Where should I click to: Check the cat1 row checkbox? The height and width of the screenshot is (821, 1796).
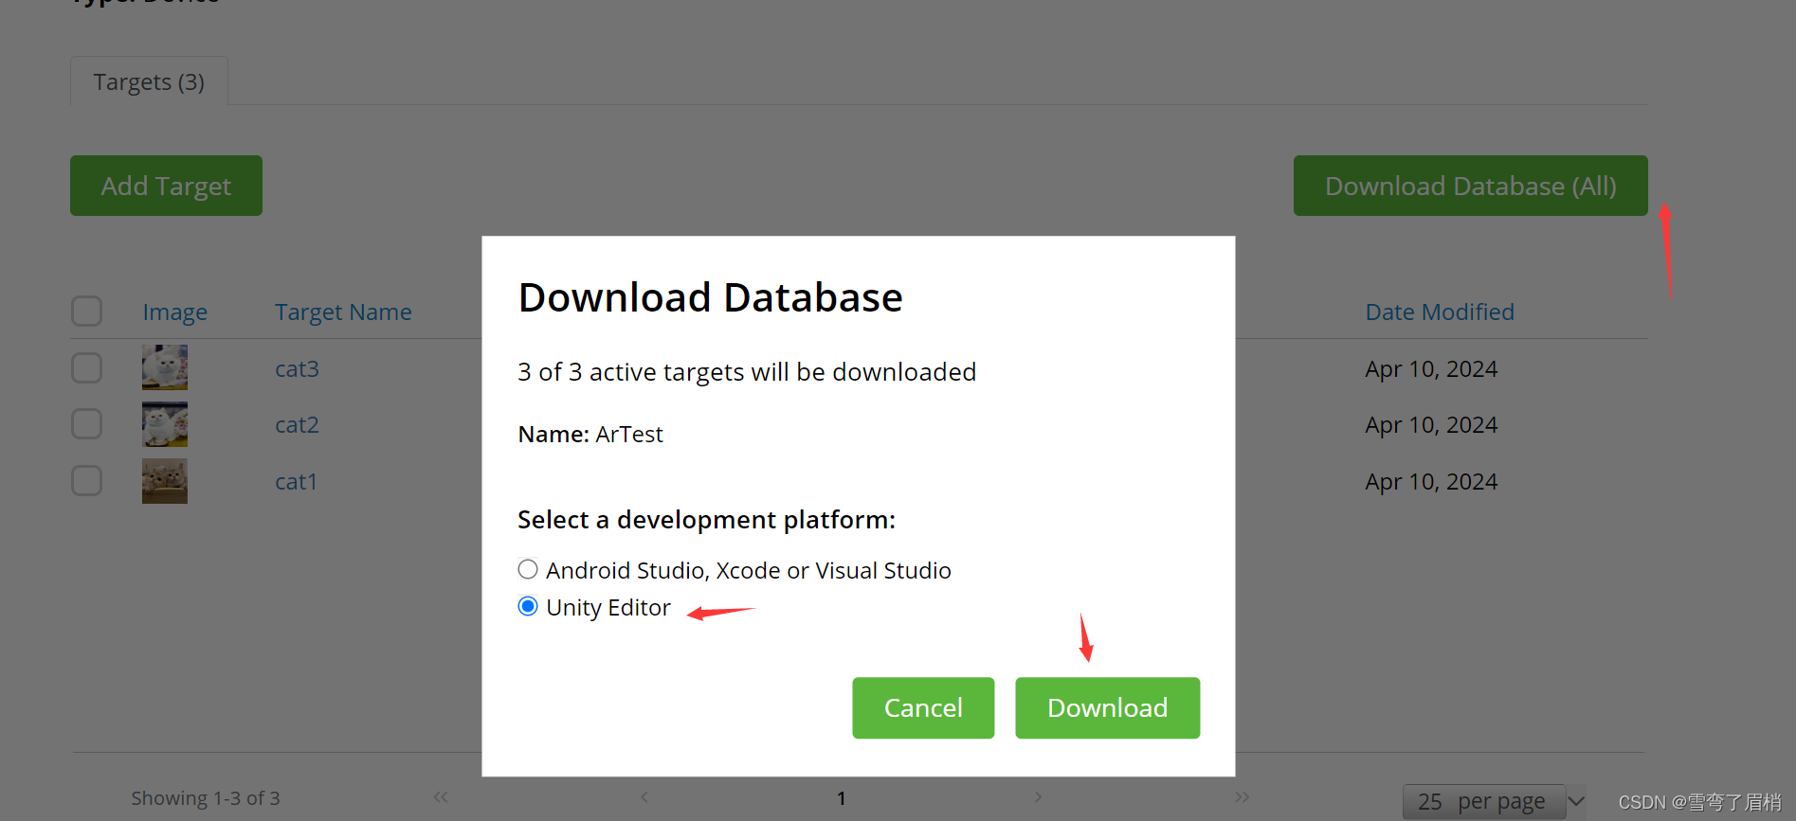[x=87, y=480]
